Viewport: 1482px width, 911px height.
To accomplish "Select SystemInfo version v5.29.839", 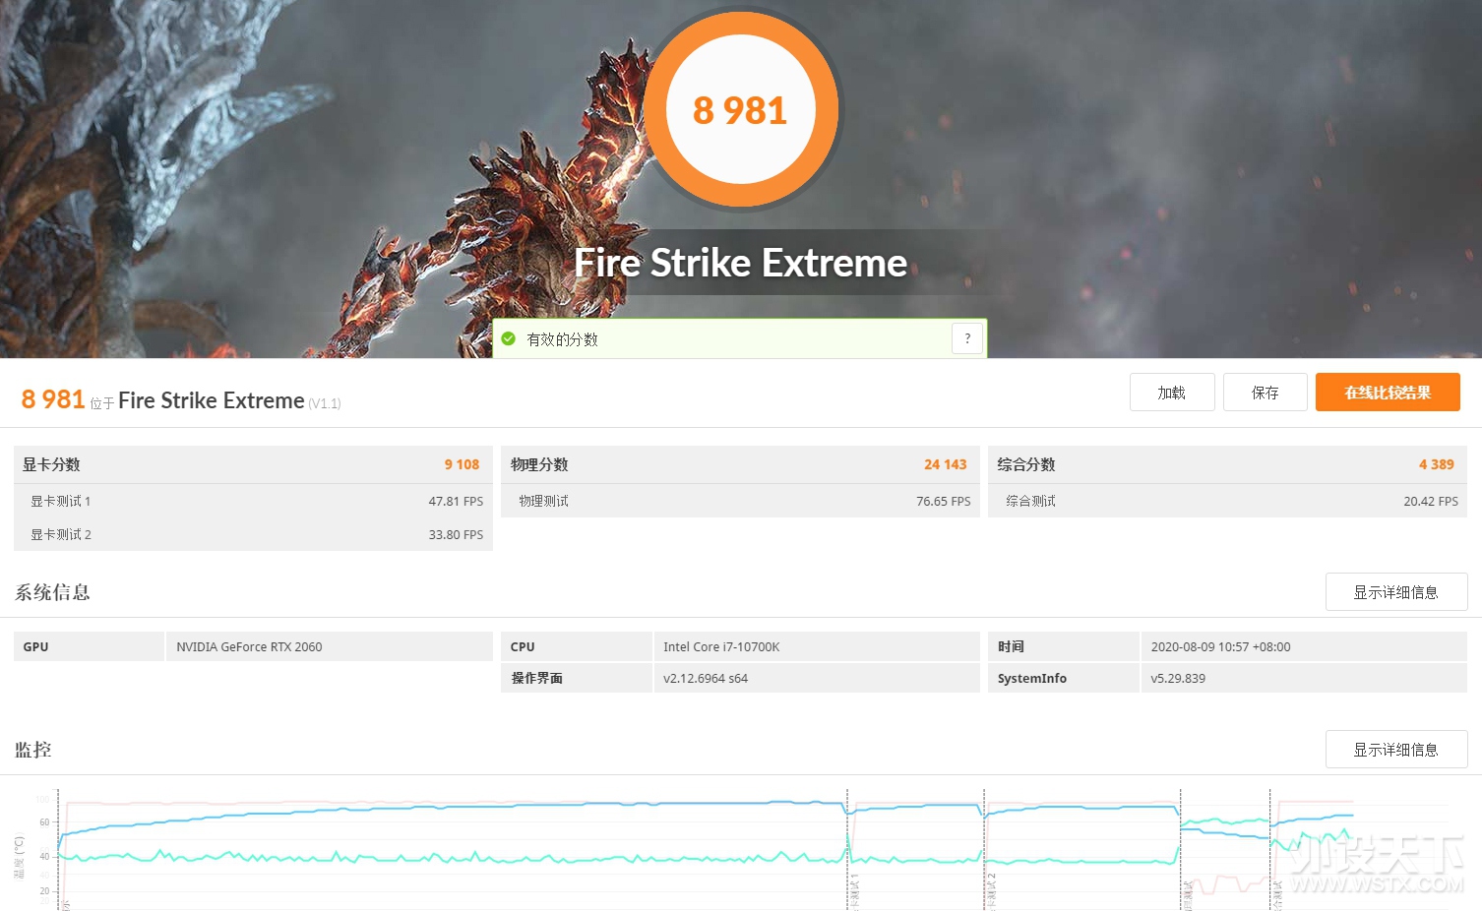I will [x=1178, y=678].
